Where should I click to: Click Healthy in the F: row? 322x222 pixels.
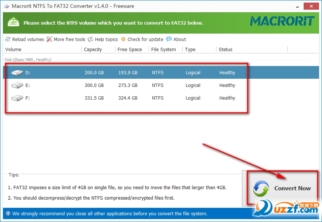227,98
